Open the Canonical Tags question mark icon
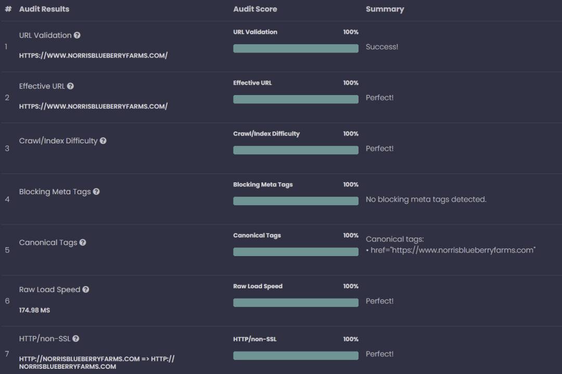Viewport: 562px width, 374px height. tap(82, 242)
